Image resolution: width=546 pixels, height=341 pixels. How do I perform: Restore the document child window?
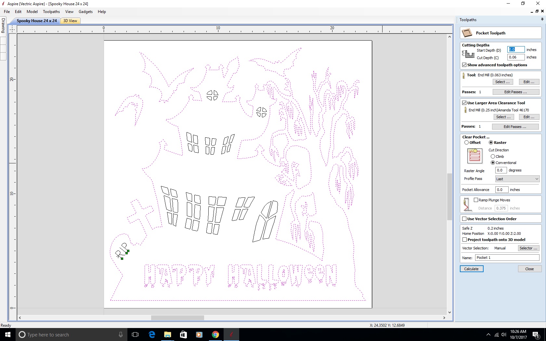537,11
